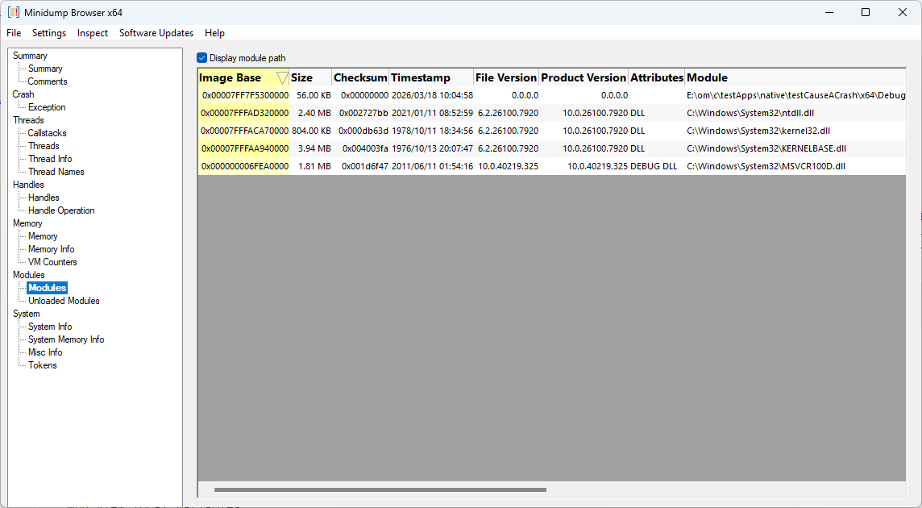Open Tokens in the tree

pyautogui.click(x=43, y=365)
